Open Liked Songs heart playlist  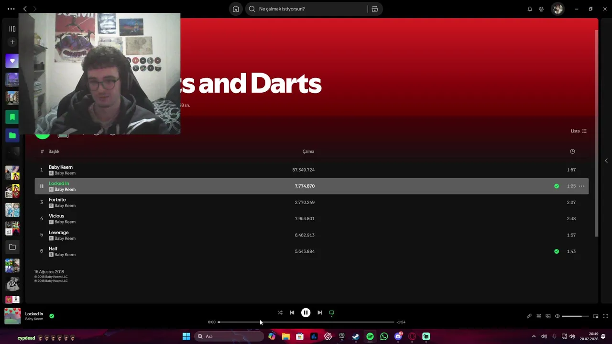(12, 61)
